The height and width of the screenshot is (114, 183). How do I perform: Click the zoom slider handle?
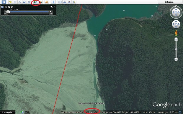tap(176, 49)
